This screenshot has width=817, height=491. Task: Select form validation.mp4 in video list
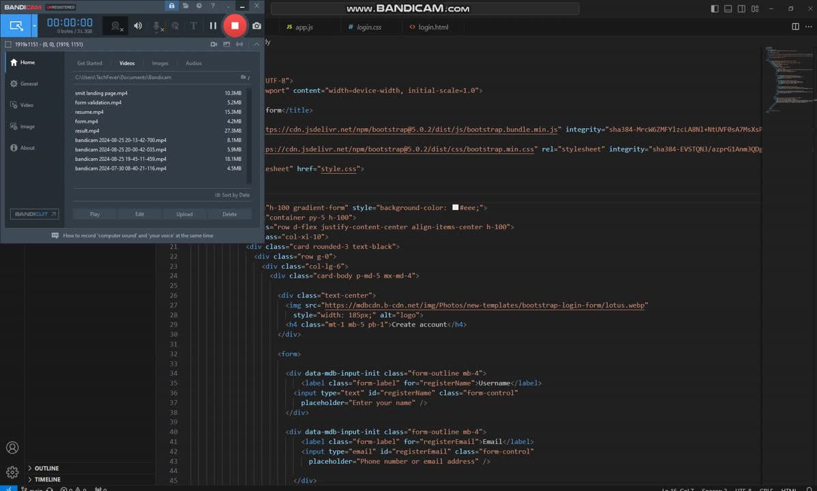point(98,103)
